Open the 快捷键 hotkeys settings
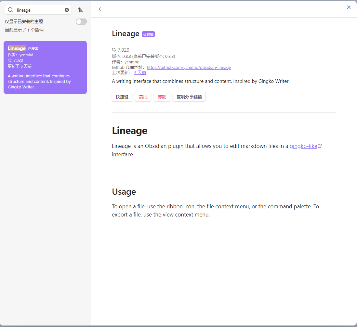The image size is (357, 327). [x=122, y=97]
